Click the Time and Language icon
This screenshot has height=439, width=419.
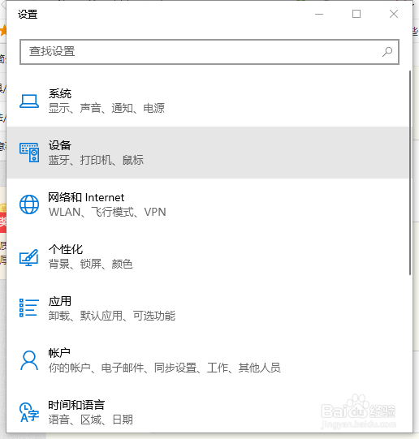[x=29, y=412]
